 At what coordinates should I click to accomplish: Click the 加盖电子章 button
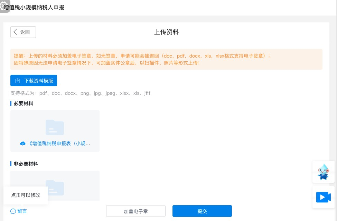(x=136, y=211)
